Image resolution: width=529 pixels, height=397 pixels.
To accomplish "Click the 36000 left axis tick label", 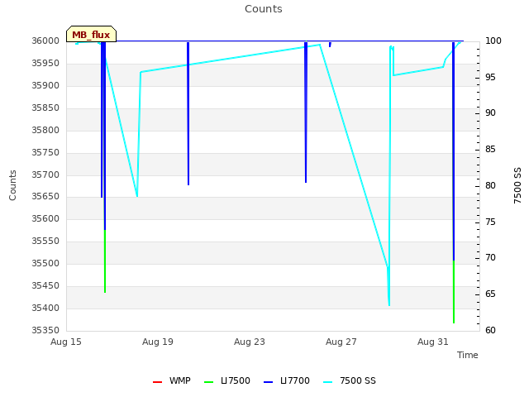I will pos(45,41).
